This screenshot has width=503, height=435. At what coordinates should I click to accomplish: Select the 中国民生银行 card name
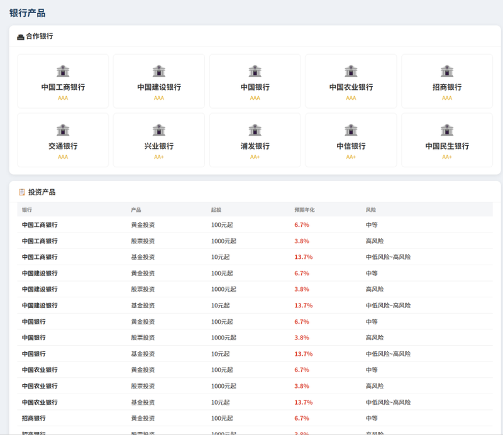[x=447, y=146]
